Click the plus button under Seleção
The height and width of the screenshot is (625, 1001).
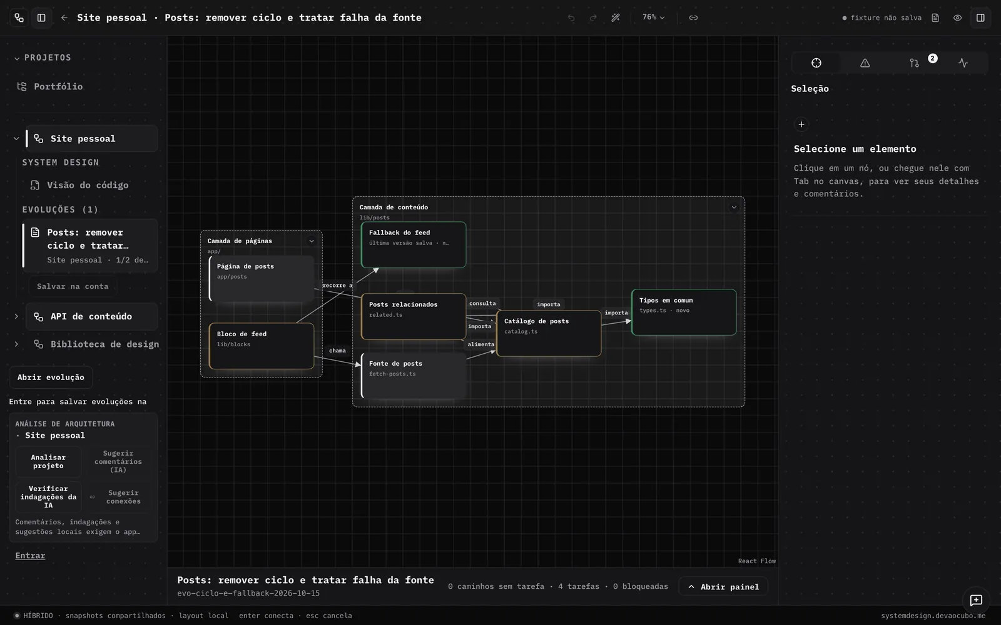(x=801, y=124)
